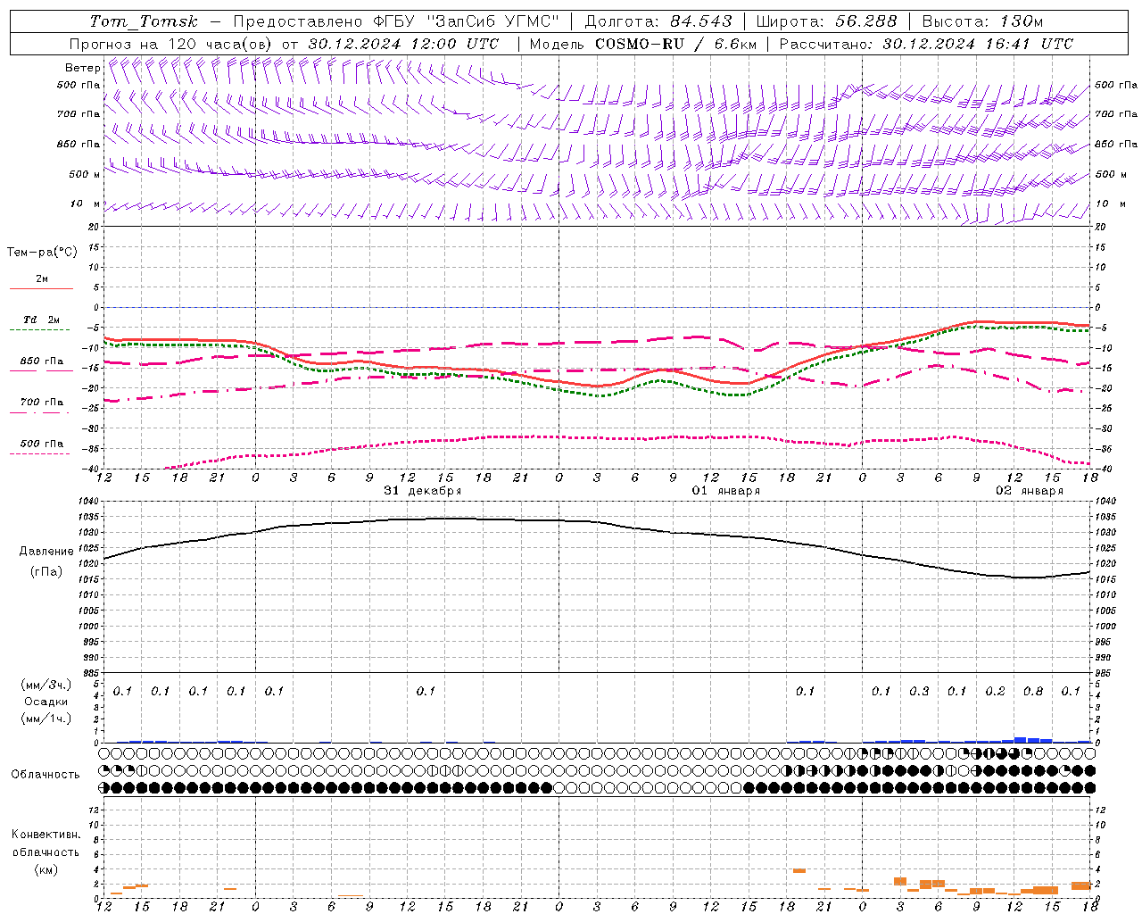This screenshot has width=1142, height=914.
Task: Click the 0.8 precipitation value
Action: (x=1033, y=692)
